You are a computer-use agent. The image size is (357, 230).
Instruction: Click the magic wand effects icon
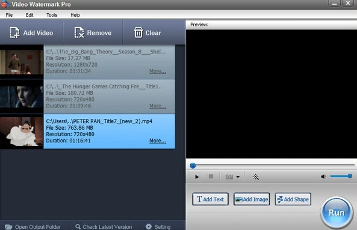(x=256, y=177)
